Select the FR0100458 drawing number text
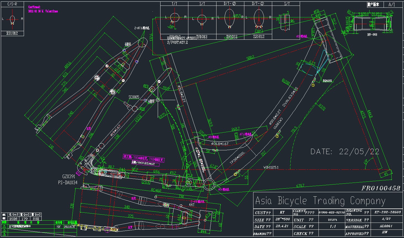 (x=381, y=188)
